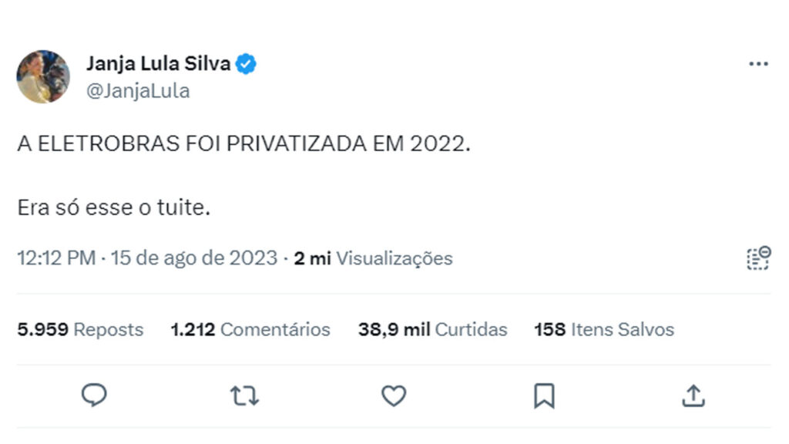Like the tweet with the heart icon
The width and height of the screenshot is (789, 444).
[x=394, y=395]
